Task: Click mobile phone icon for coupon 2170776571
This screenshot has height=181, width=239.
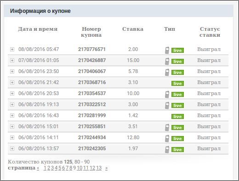Action: click(167, 50)
